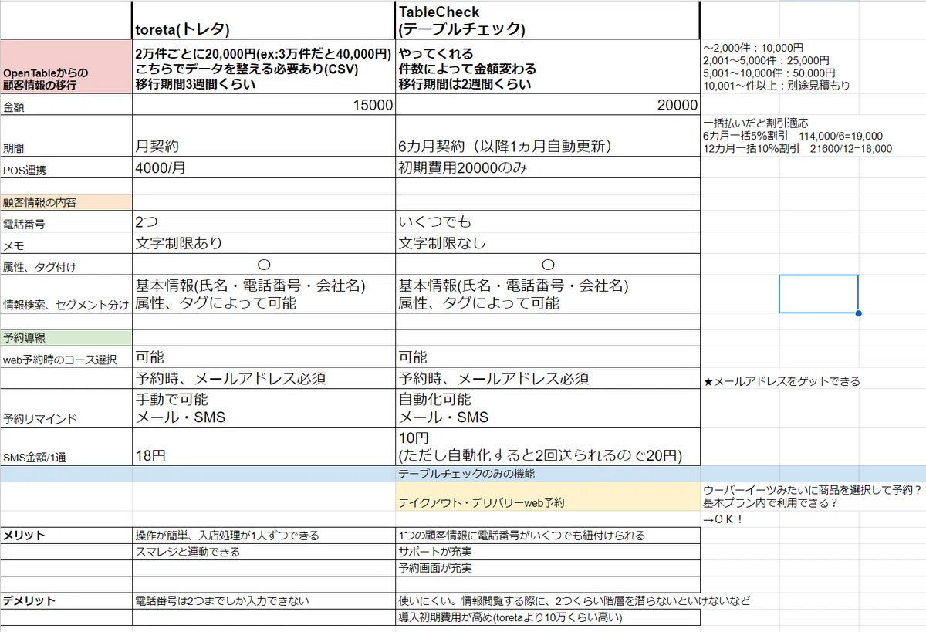
Task: Select the 'テイクアウト・デリバリーweb予約' cell
Action: (547, 497)
